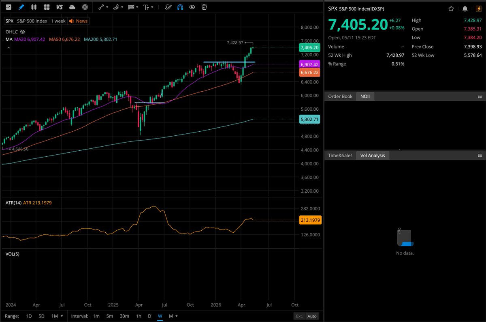
Task: Switch to the Order Book tab
Action: coord(340,97)
